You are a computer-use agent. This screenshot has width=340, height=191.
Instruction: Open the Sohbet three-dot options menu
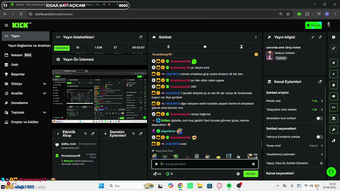click(256, 37)
